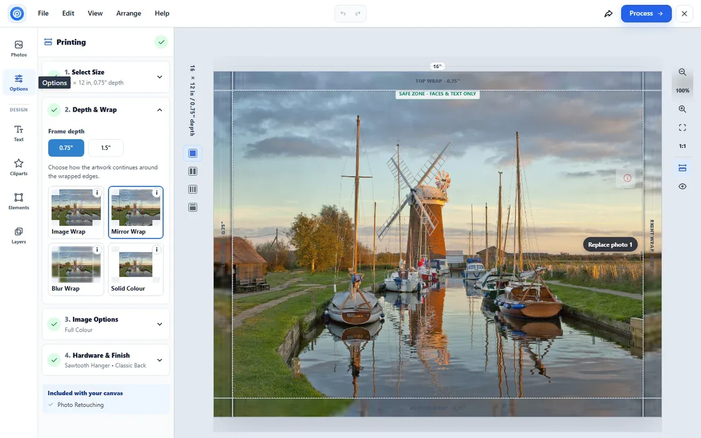Open the Layers panel

click(19, 235)
